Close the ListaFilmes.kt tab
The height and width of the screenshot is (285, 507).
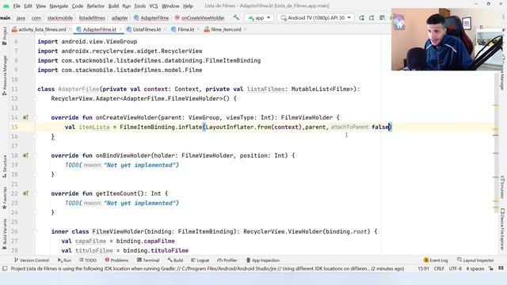click(x=166, y=29)
